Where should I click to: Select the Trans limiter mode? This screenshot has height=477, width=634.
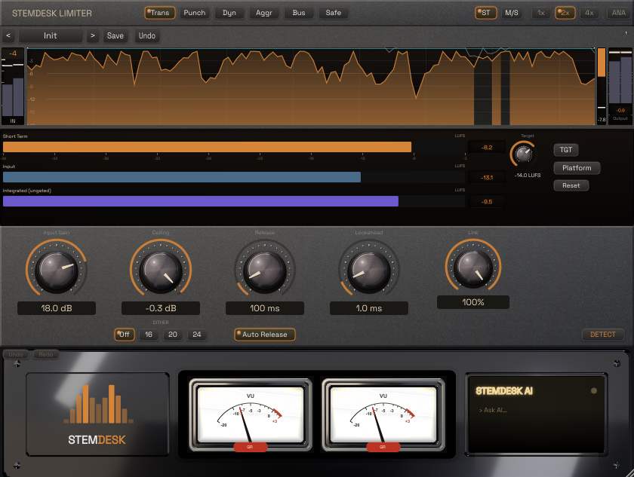(160, 13)
